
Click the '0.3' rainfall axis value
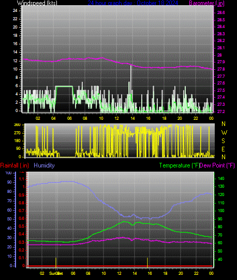22,242
